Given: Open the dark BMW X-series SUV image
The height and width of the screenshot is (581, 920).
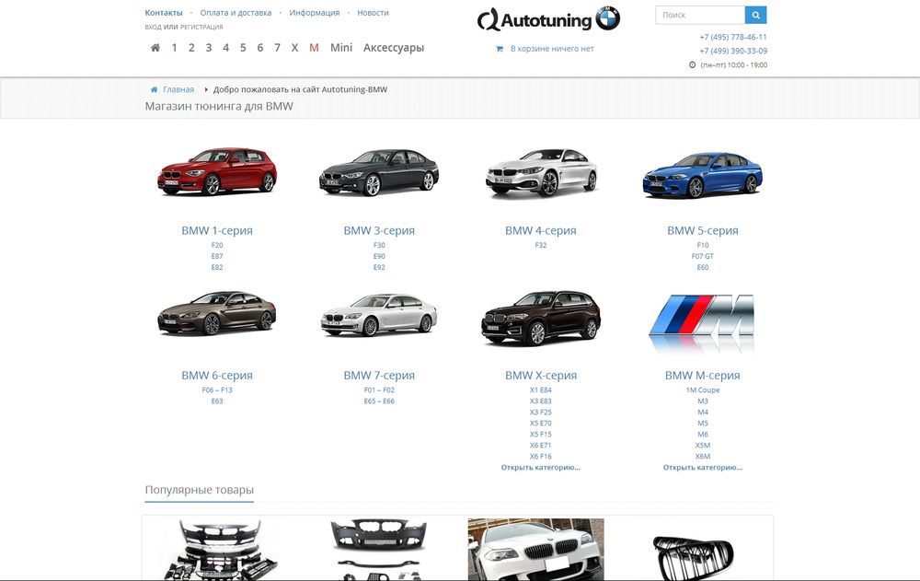Looking at the screenshot, I should pyautogui.click(x=541, y=318).
